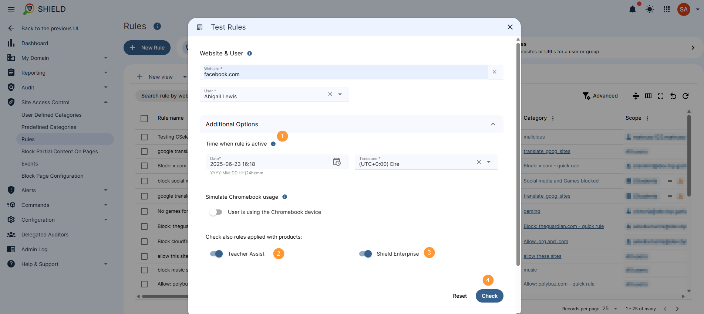Toggle the Teacher Assist switch
Viewport: 704px width, 314px height.
tap(216, 254)
